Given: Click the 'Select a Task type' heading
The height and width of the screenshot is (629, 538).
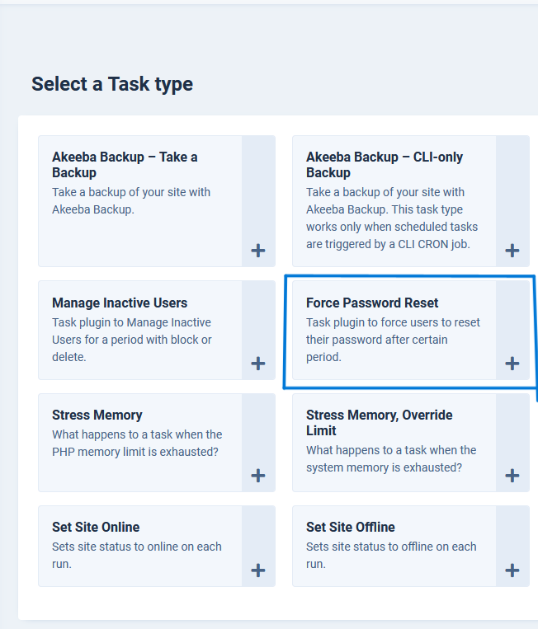Looking at the screenshot, I should [x=112, y=84].
